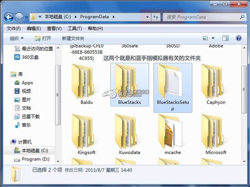Open the 组织 dropdown menu
The image size is (250, 187).
(x=17, y=38)
